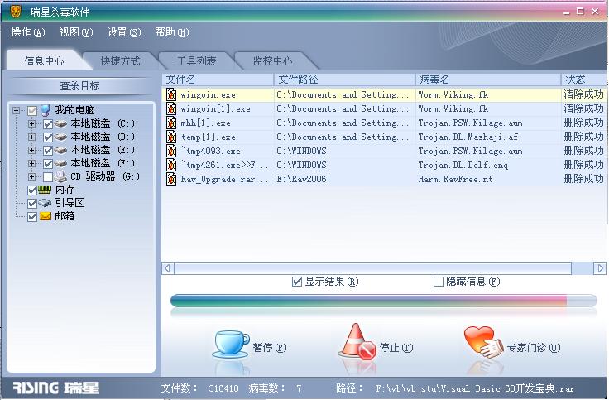Sort by the 病毒名 column header

[488, 80]
